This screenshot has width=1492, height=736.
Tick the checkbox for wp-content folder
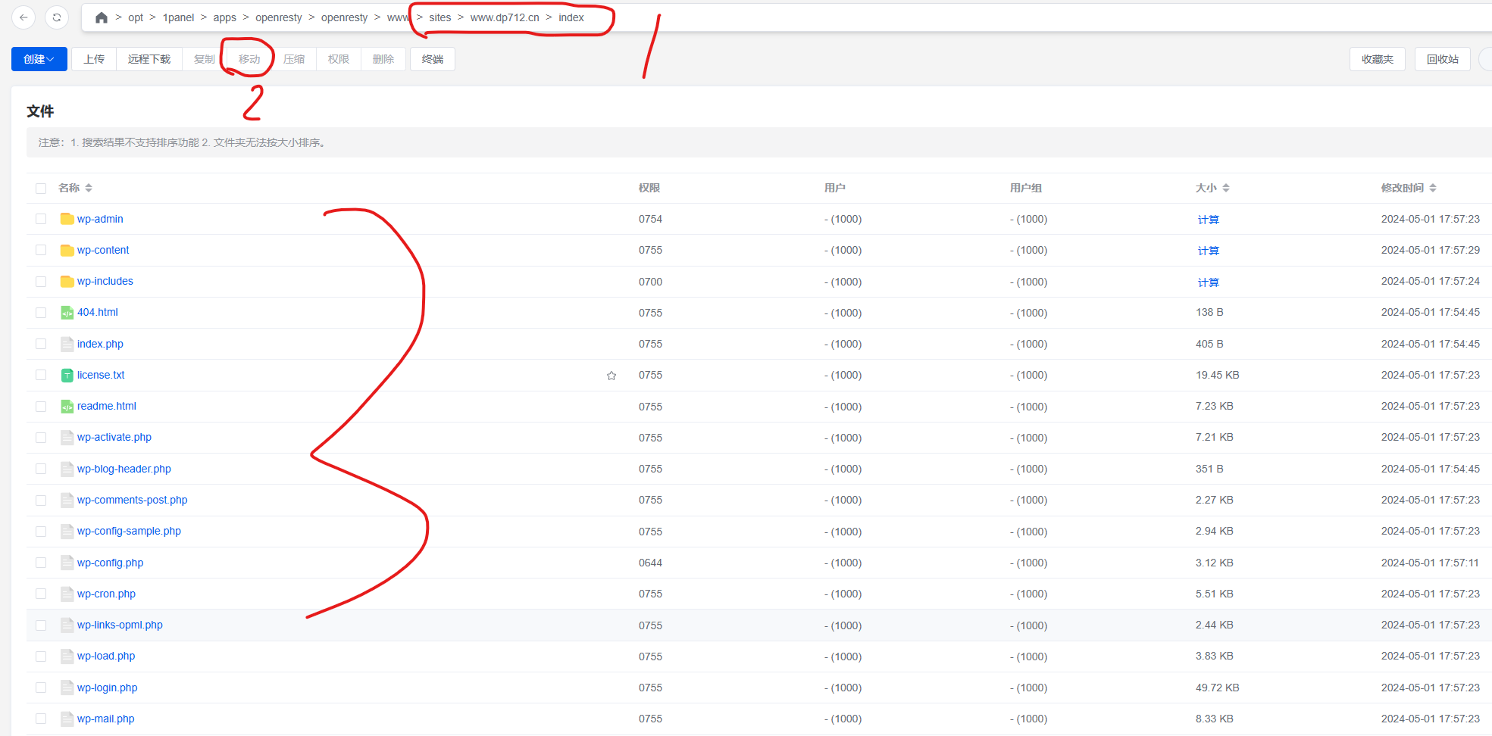(41, 251)
